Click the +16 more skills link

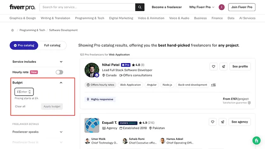coord(213,85)
